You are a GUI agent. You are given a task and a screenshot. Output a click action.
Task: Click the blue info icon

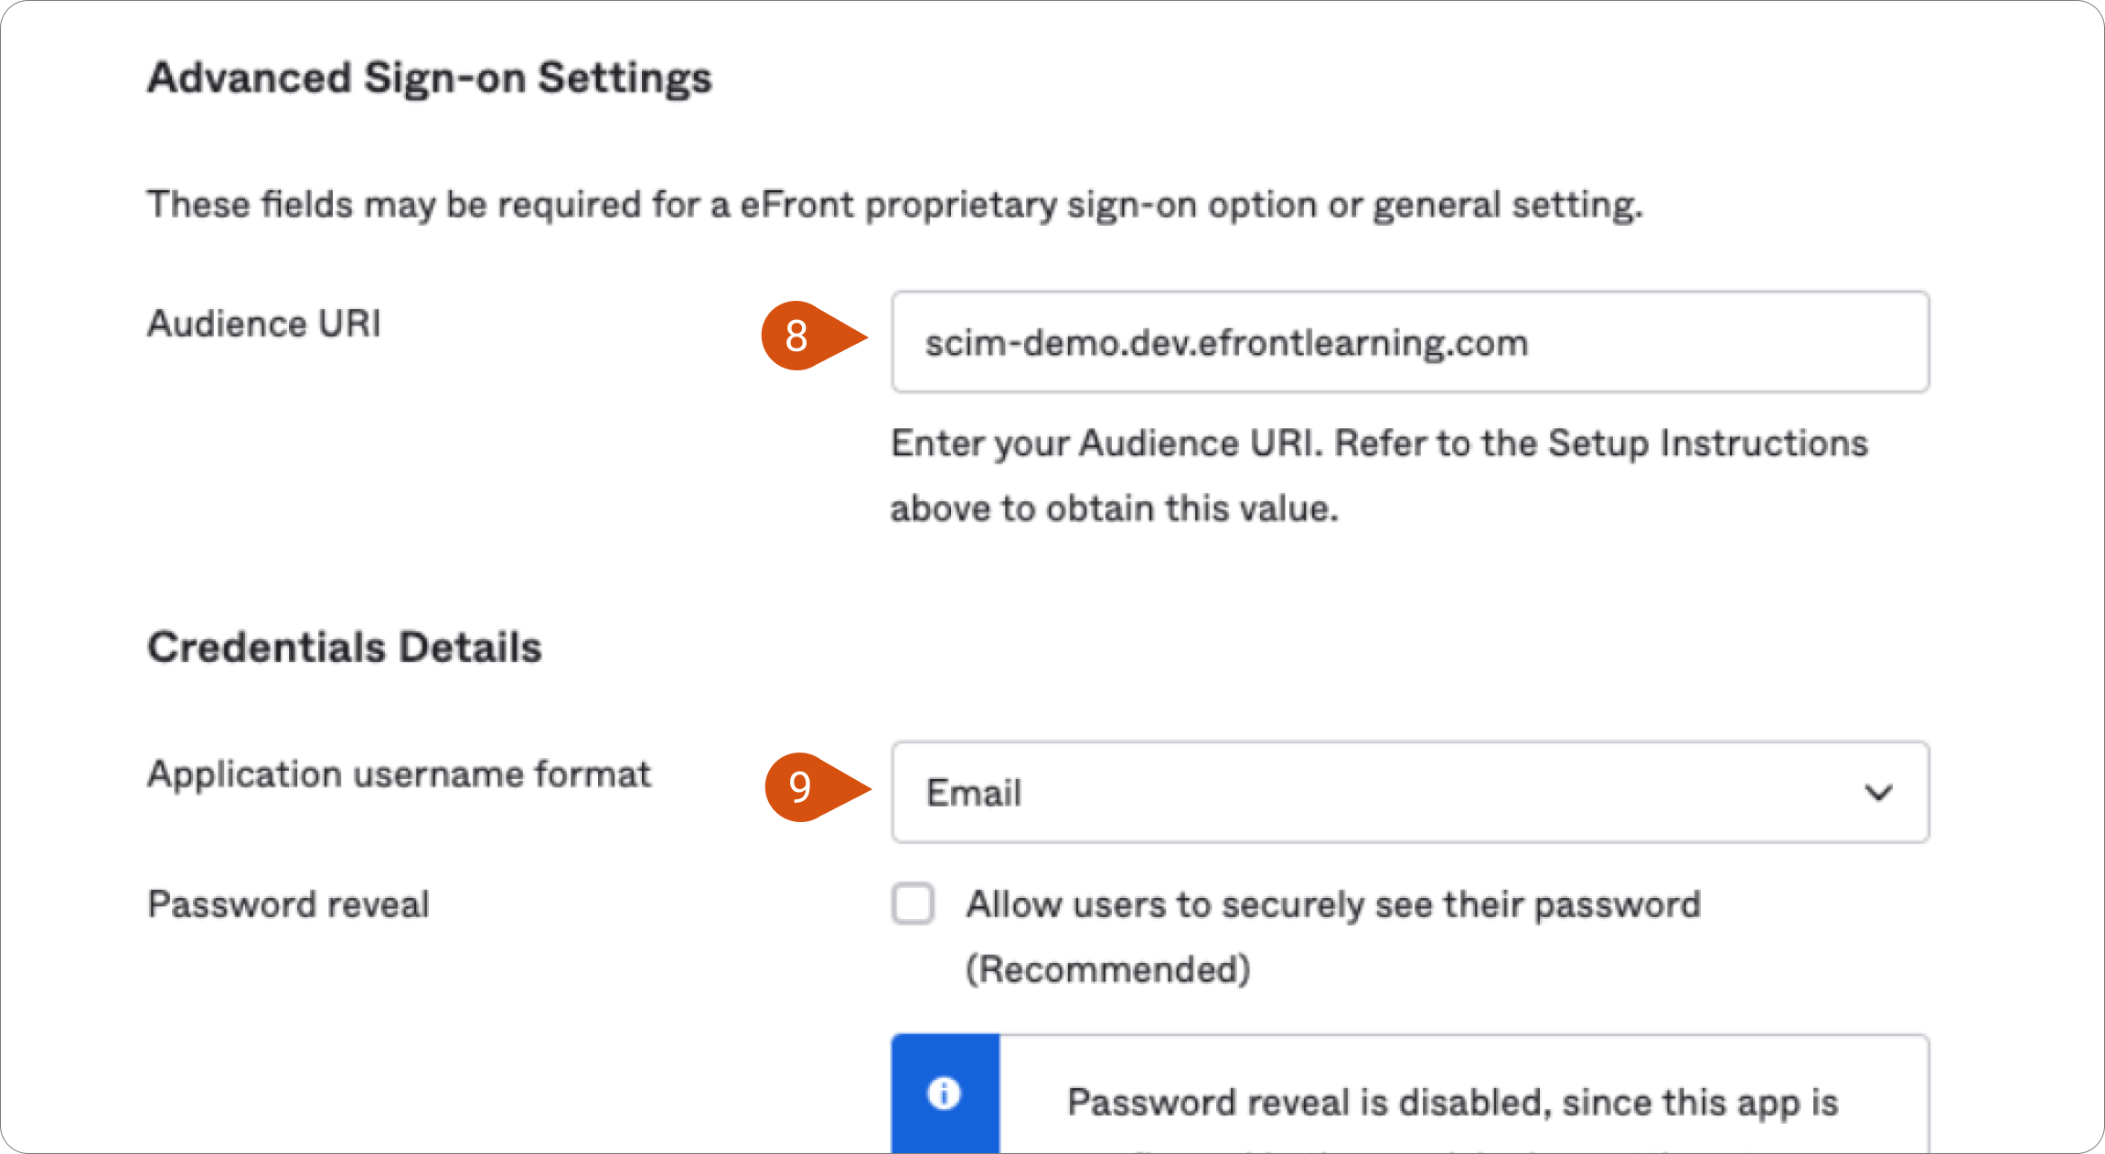tap(945, 1093)
